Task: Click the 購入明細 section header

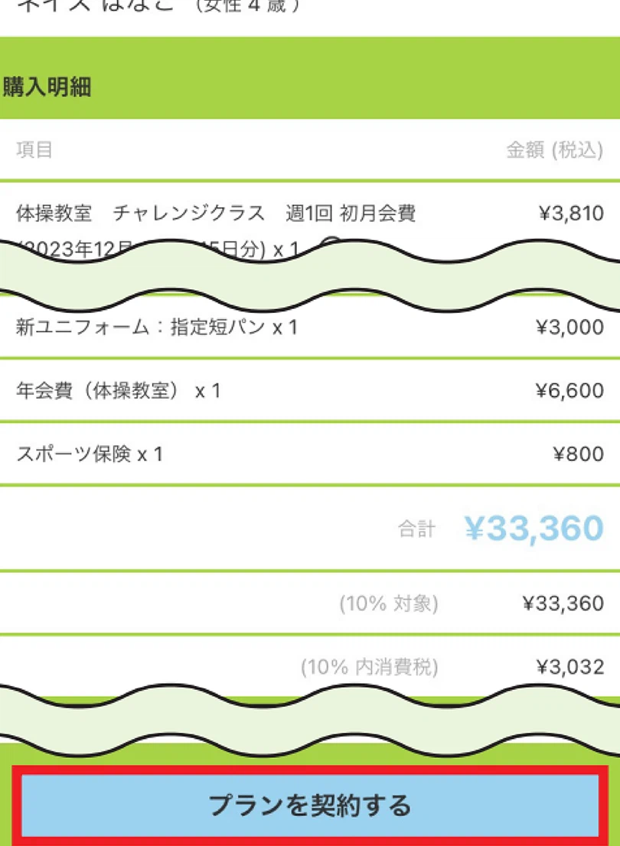Action: pyautogui.click(x=47, y=87)
